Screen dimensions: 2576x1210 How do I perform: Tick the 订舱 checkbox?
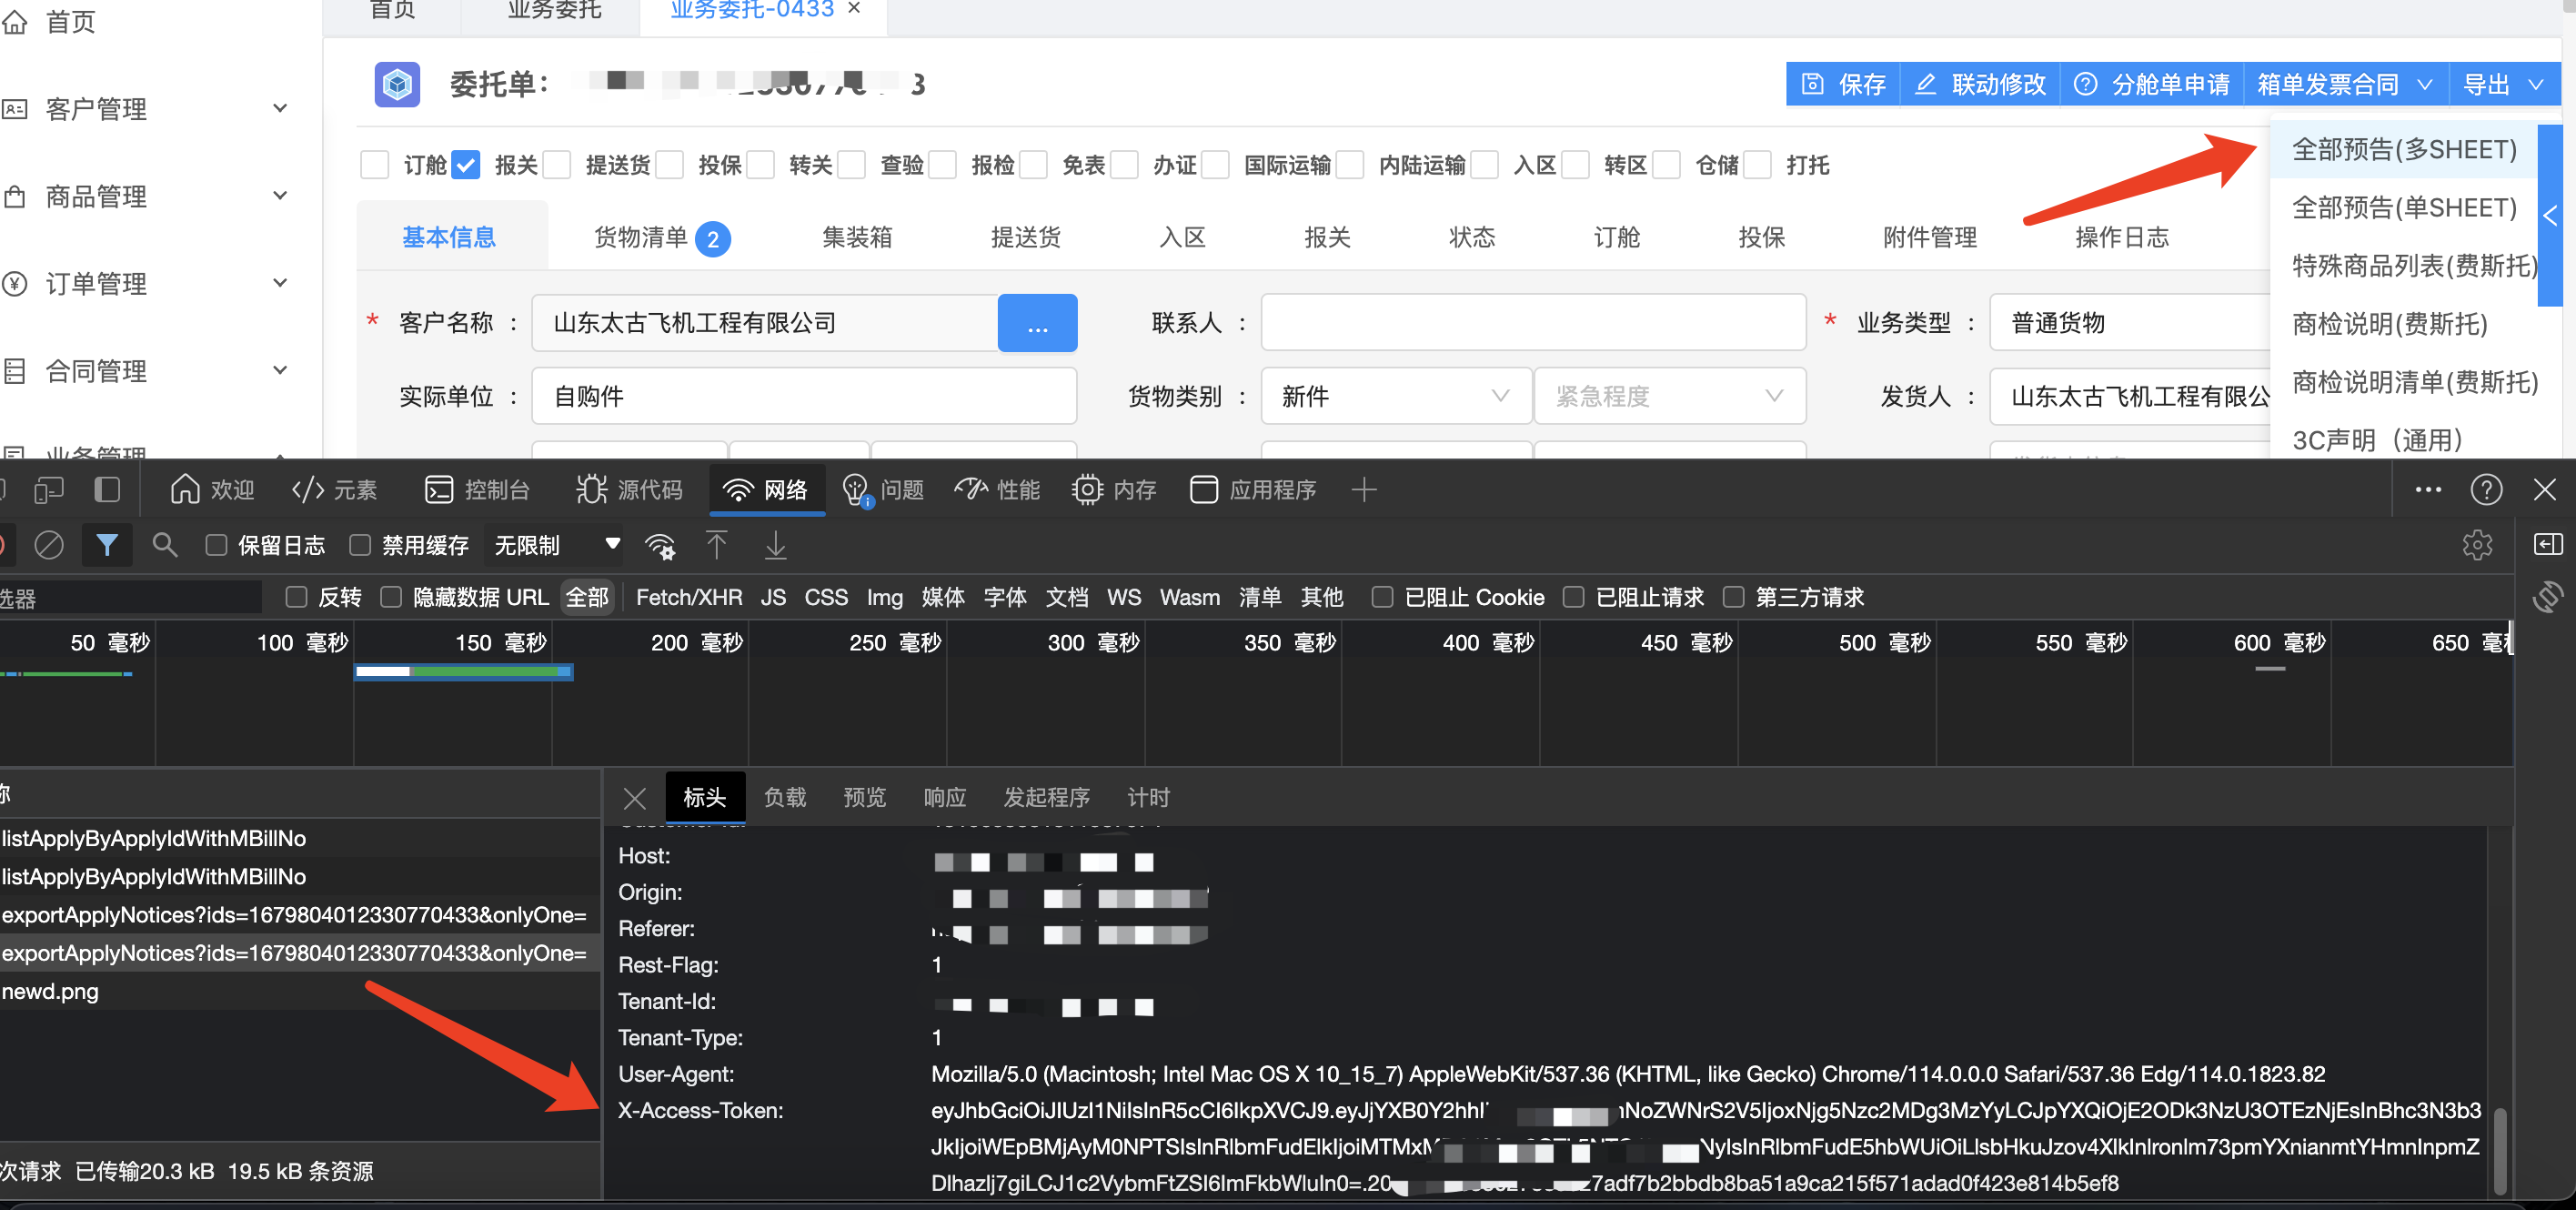(374, 164)
